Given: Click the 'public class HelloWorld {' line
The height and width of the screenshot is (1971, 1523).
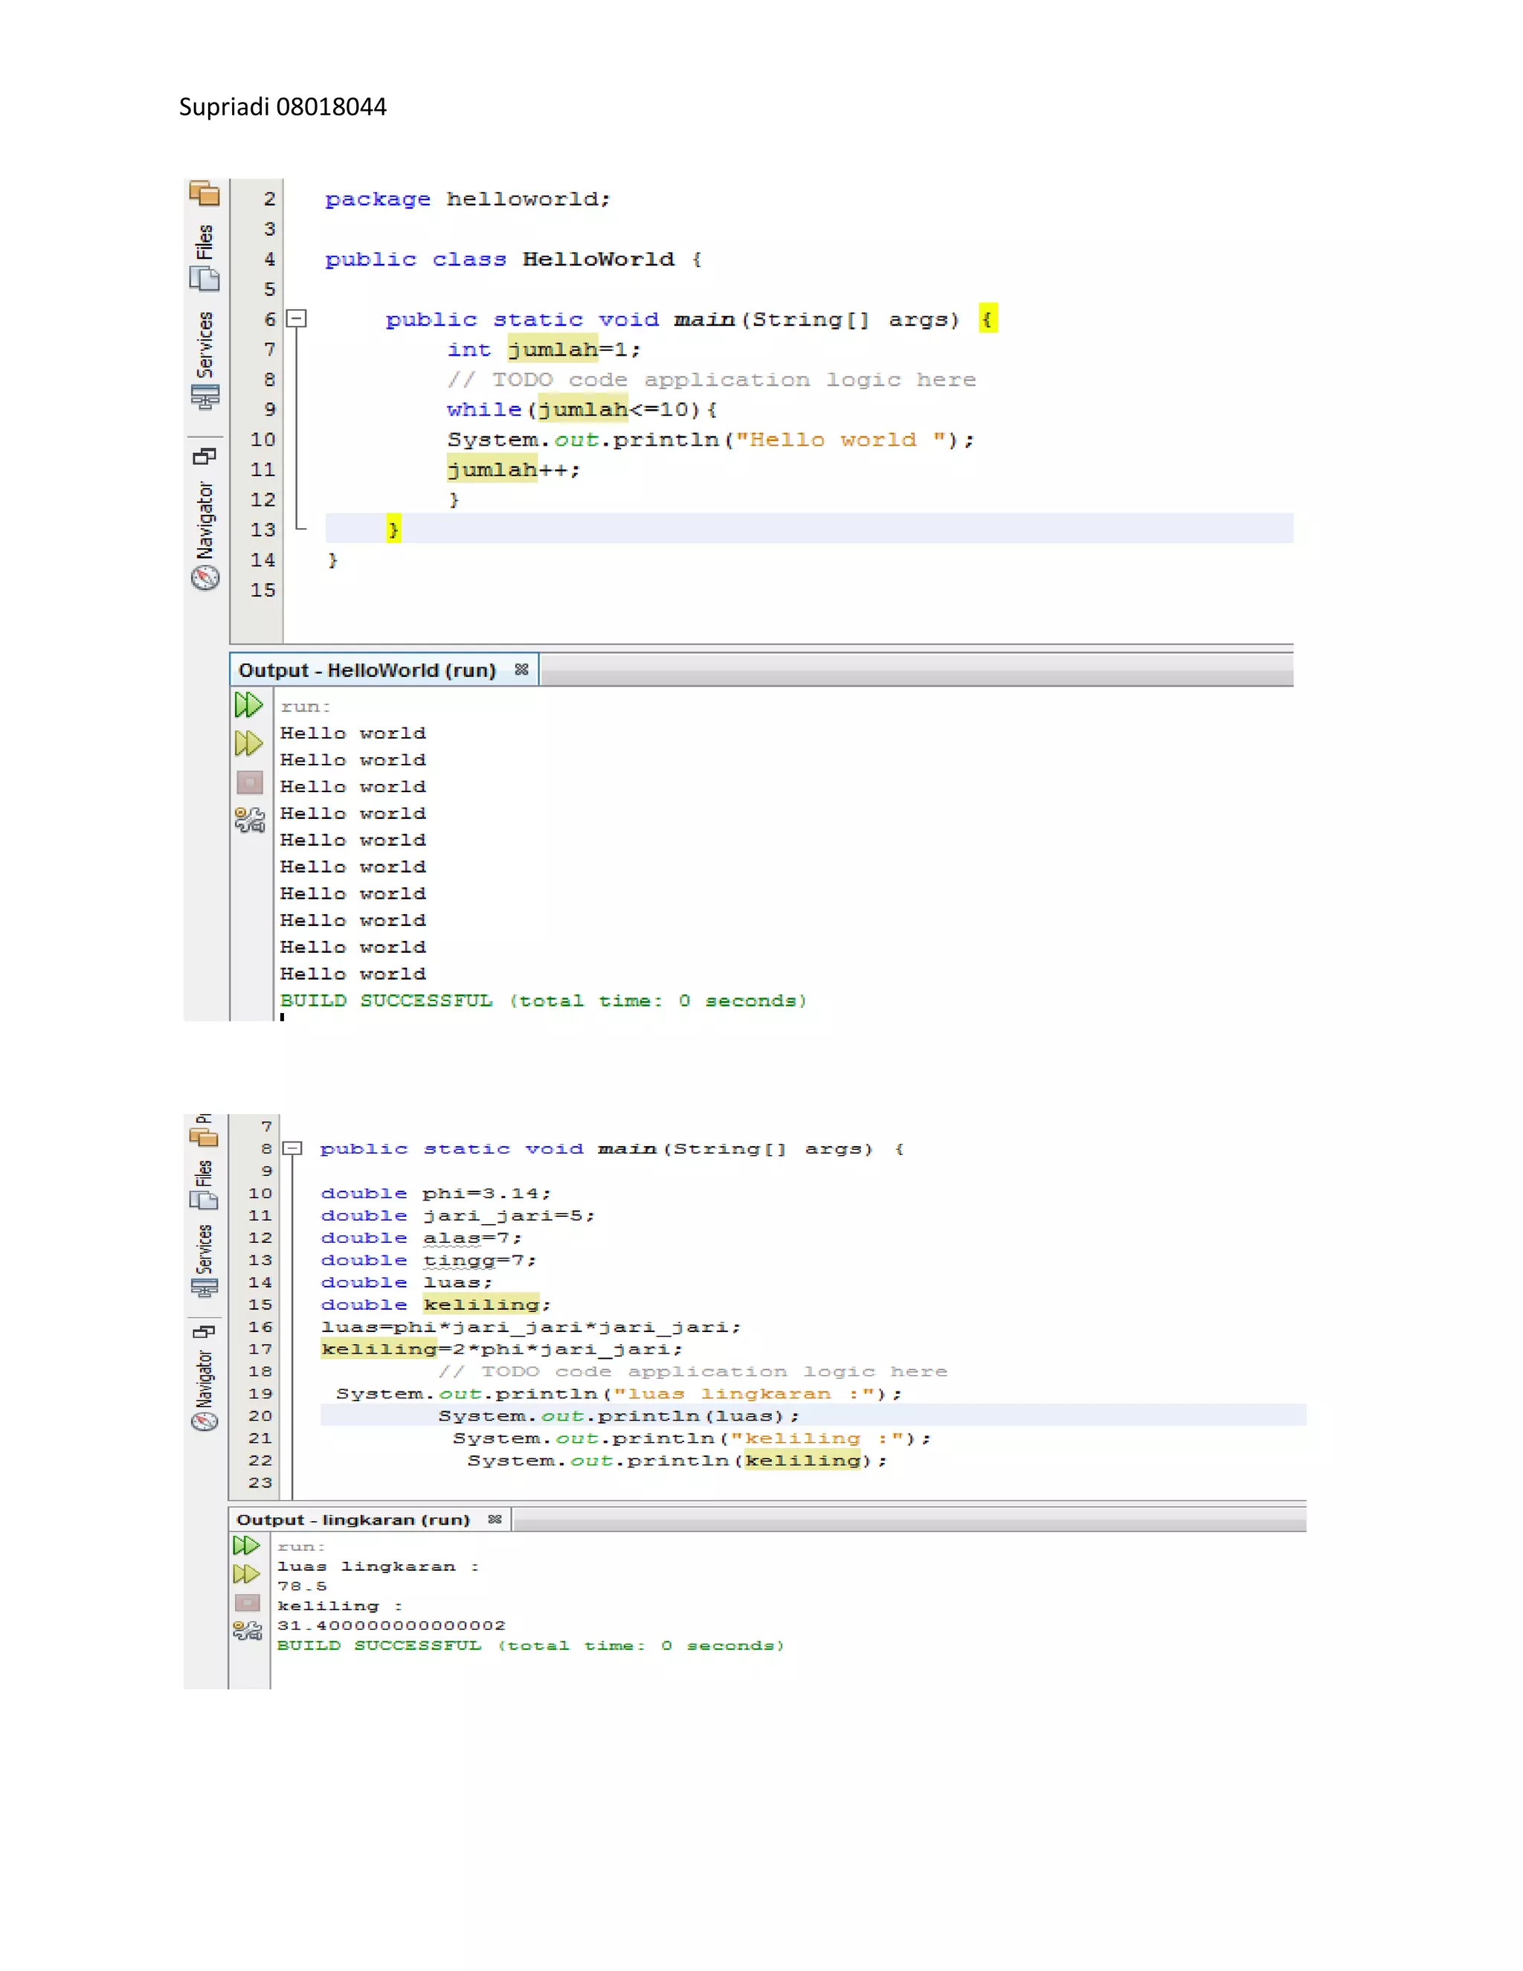Looking at the screenshot, I should (x=513, y=260).
